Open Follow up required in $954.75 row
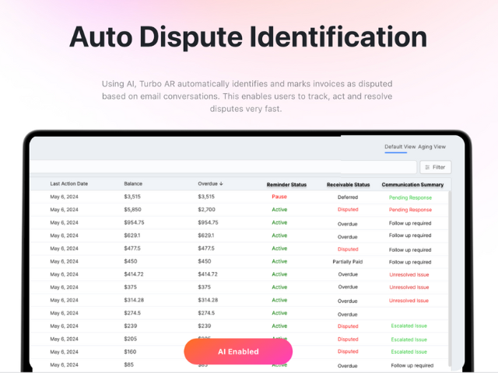The image size is (498, 373). 410,223
